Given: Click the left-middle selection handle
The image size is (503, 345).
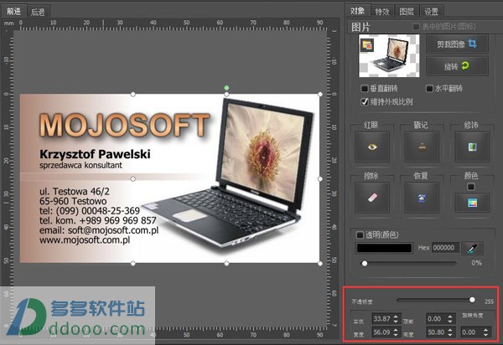Looking at the screenshot, I should tap(132, 178).
